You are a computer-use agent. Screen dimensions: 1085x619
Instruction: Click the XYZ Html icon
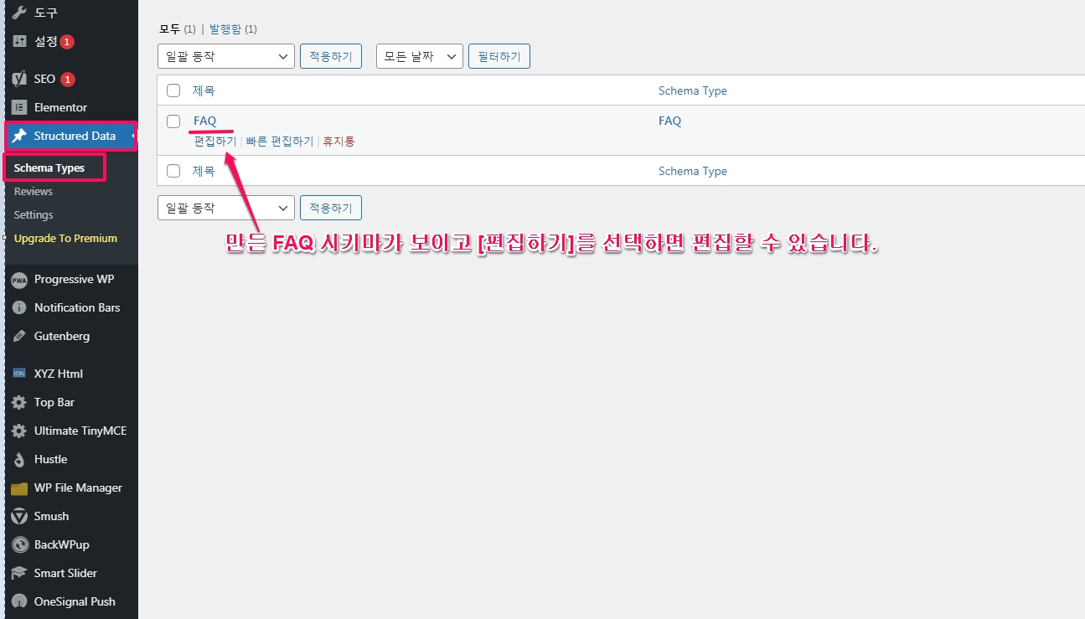pos(19,374)
